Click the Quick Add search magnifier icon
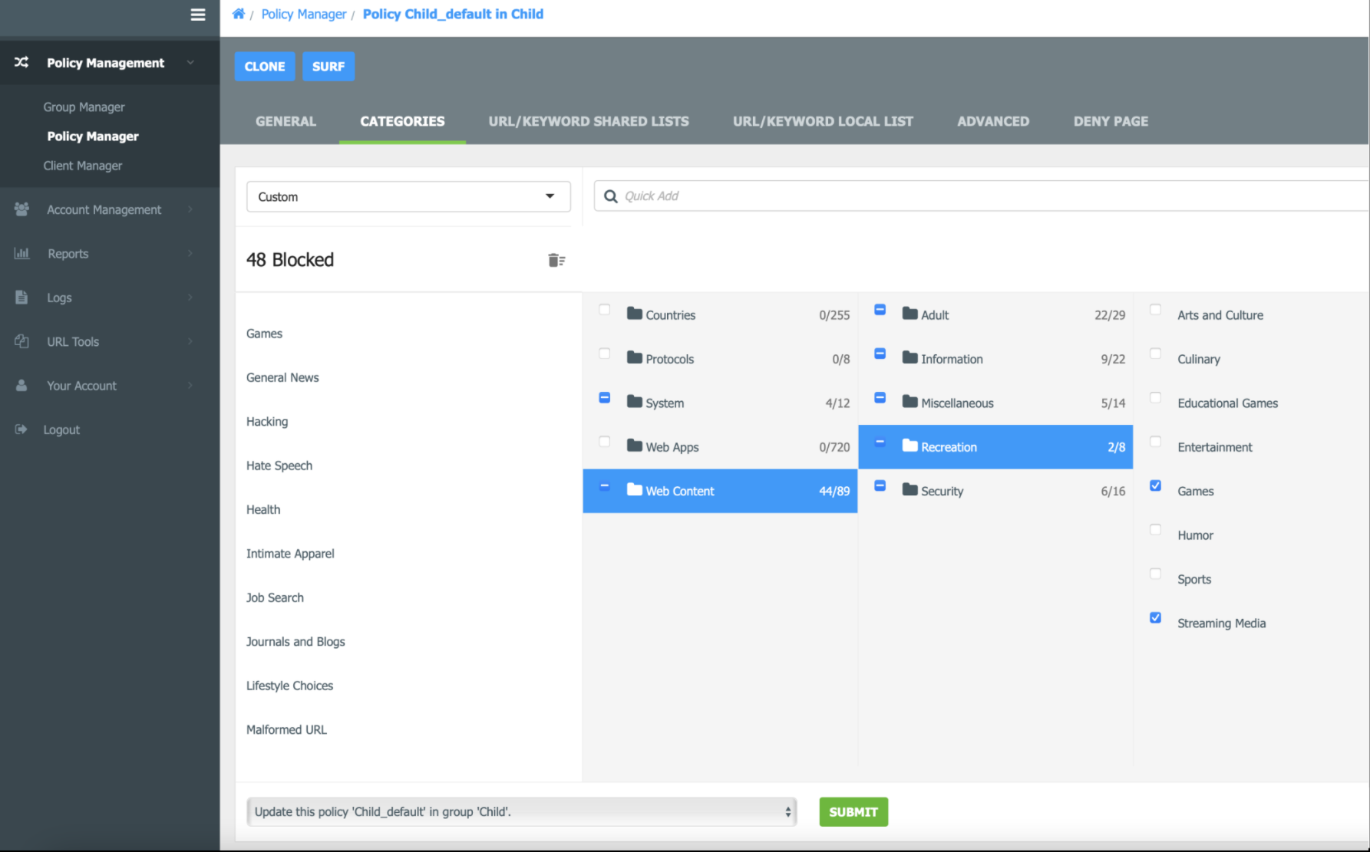 tap(611, 196)
